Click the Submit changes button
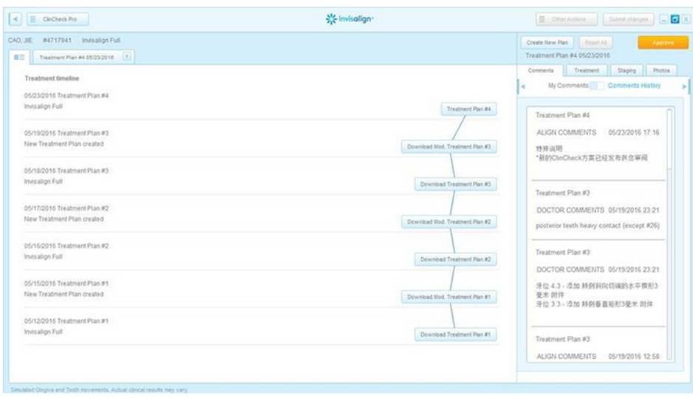Image resolution: width=693 pixels, height=398 pixels. 628,19
